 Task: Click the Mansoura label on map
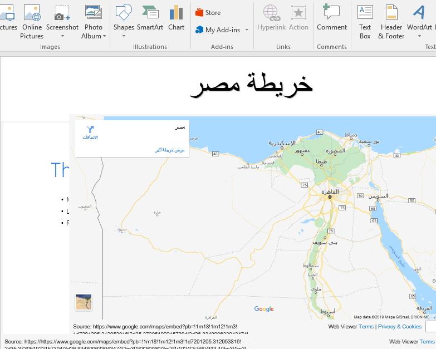click(x=335, y=151)
